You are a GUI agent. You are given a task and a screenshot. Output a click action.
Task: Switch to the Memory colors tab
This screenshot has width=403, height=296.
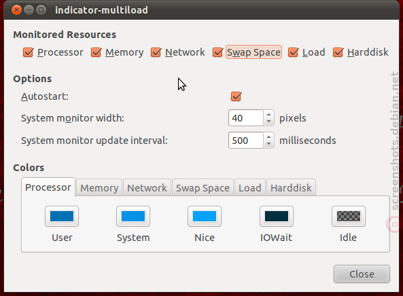pos(99,188)
